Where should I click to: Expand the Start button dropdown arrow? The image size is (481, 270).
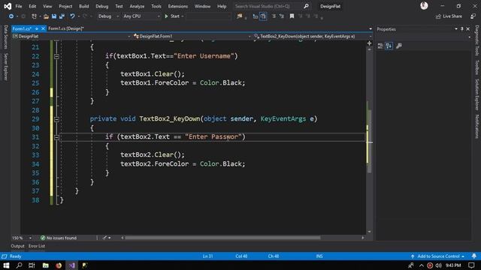tap(183, 16)
